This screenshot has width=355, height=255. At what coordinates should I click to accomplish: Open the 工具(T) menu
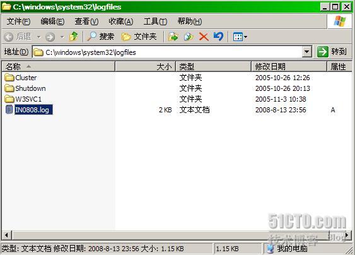tap(155, 21)
